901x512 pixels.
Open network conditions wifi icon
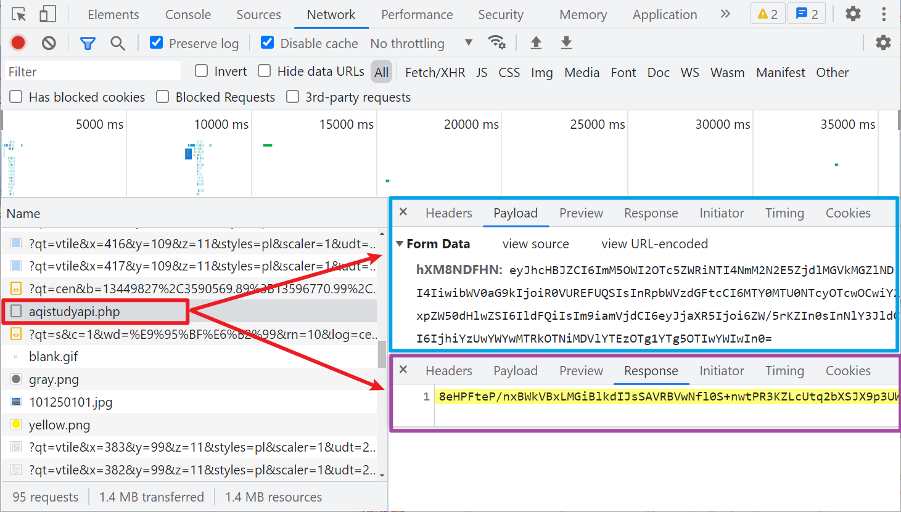tap(496, 43)
